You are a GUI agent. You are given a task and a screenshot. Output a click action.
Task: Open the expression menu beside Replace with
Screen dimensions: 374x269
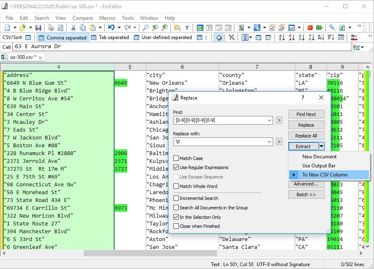coord(279,142)
